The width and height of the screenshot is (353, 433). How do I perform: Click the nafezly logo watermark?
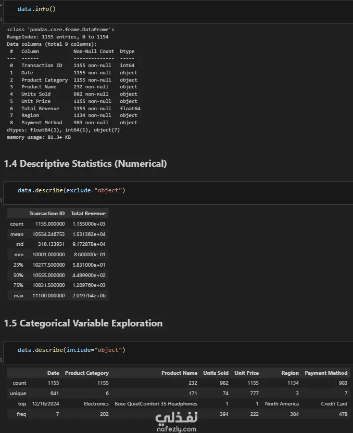click(176, 417)
